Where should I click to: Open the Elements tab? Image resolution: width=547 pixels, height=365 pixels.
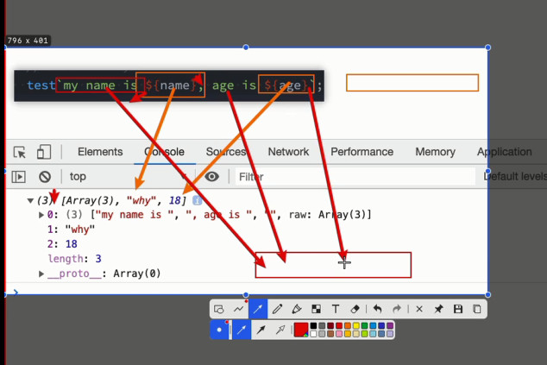tap(100, 152)
